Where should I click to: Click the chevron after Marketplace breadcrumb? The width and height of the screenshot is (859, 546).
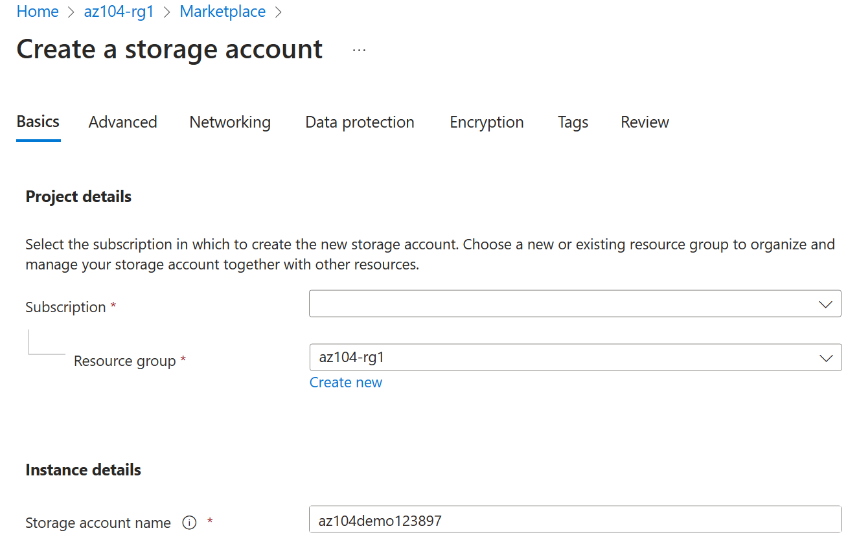click(x=279, y=12)
